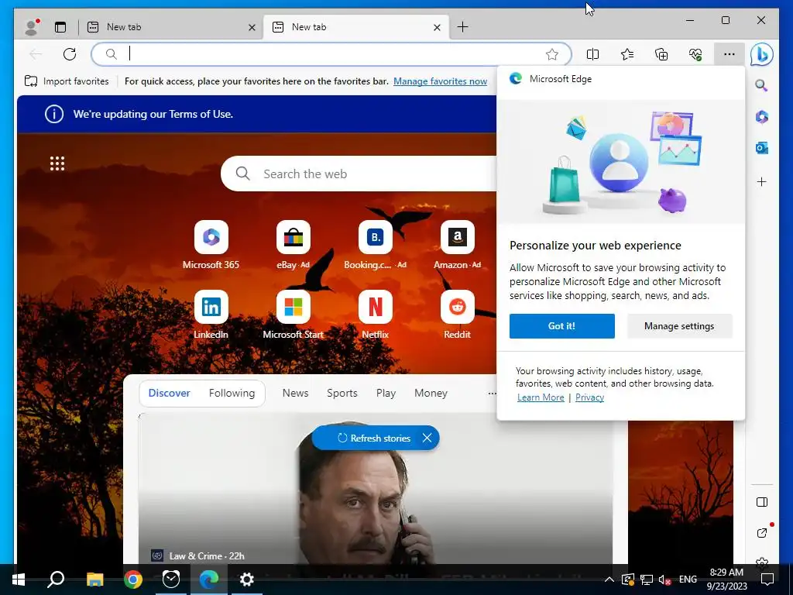Open the Learn More link
Viewport: 793px width, 595px height.
coord(541,397)
